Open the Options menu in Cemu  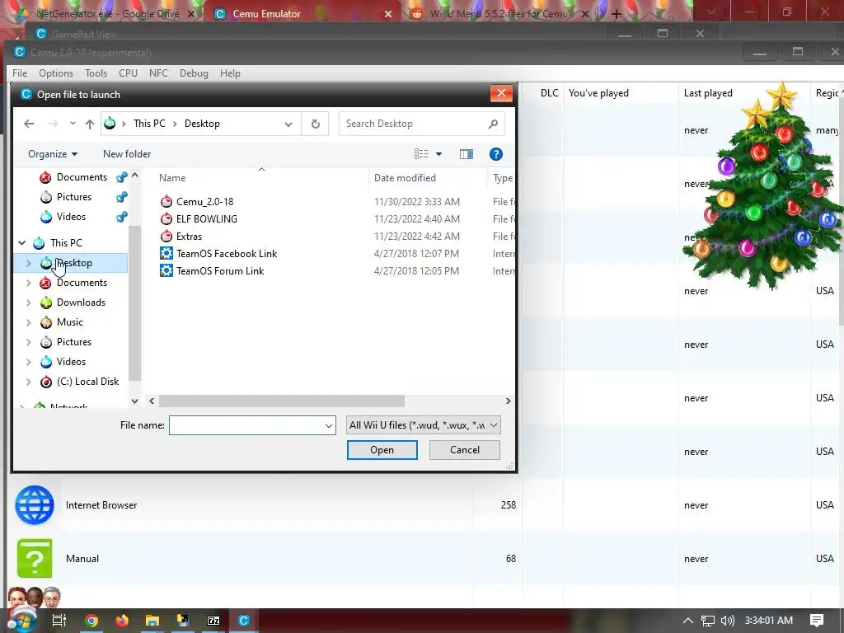[x=56, y=73]
